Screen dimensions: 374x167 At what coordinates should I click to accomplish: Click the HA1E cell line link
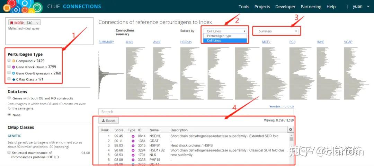(320, 42)
